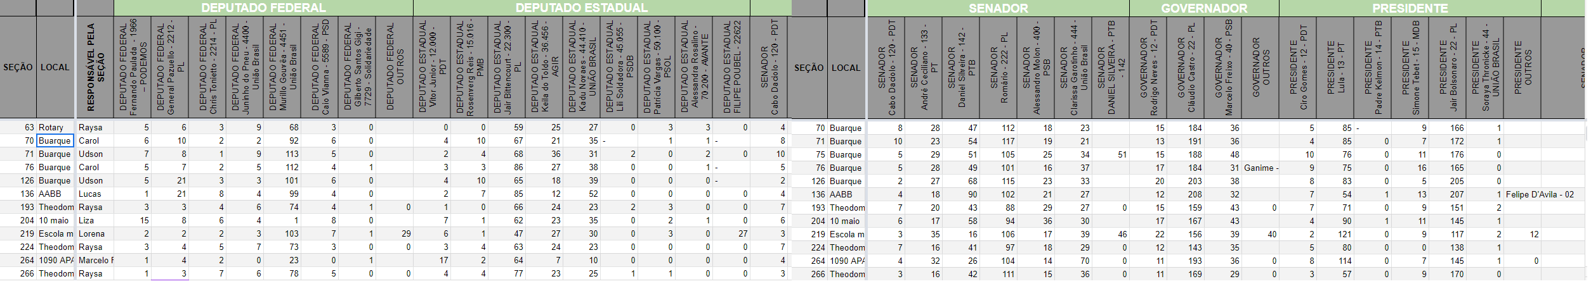Select Gilberto Santos Gigi - 7729 header
The width and height of the screenshot is (1591, 286).
point(357,67)
